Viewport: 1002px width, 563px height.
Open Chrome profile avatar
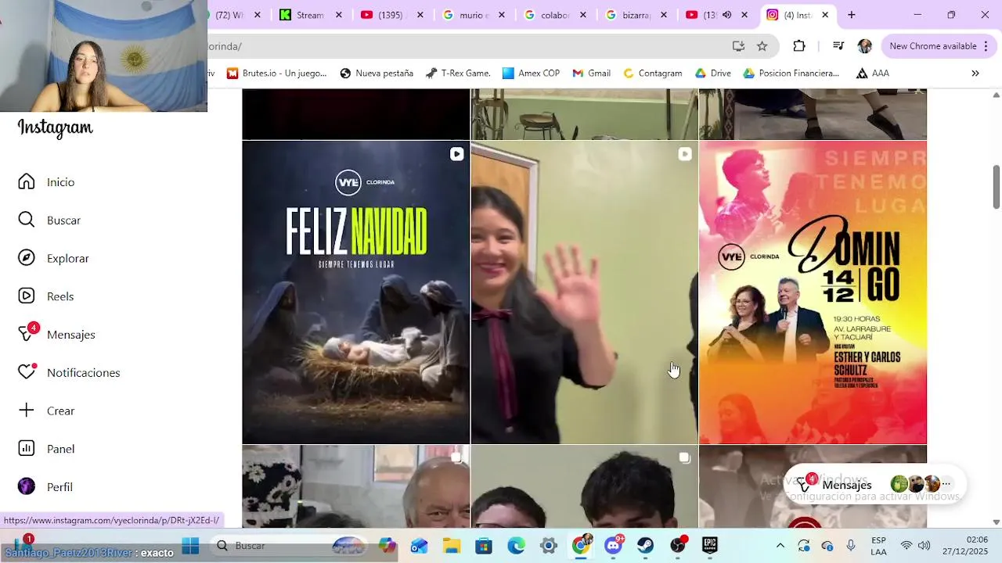[865, 46]
